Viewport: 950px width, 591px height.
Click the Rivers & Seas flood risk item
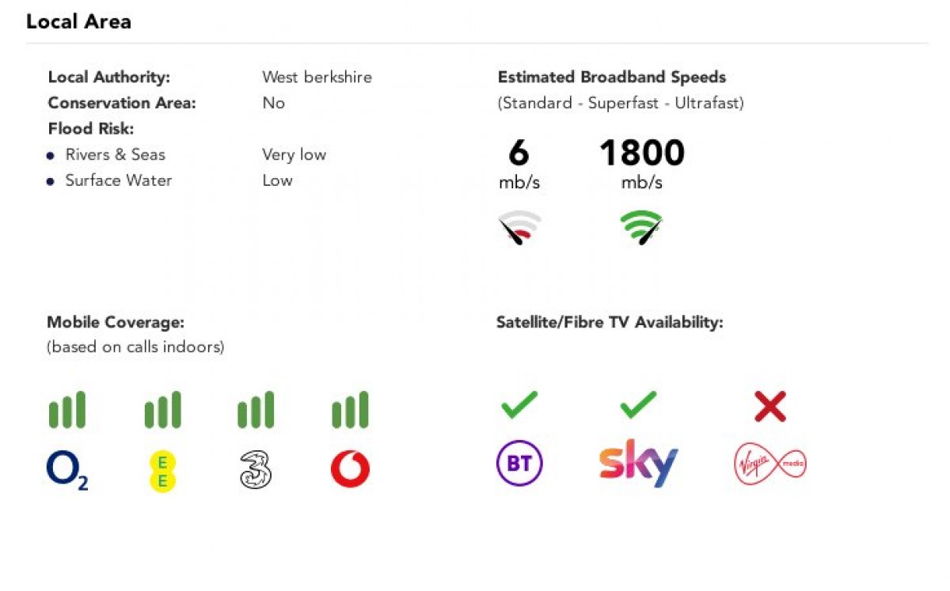coord(116,155)
